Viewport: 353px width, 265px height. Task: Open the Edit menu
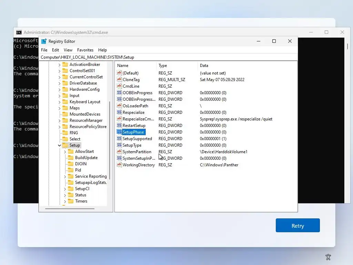pyautogui.click(x=56, y=50)
